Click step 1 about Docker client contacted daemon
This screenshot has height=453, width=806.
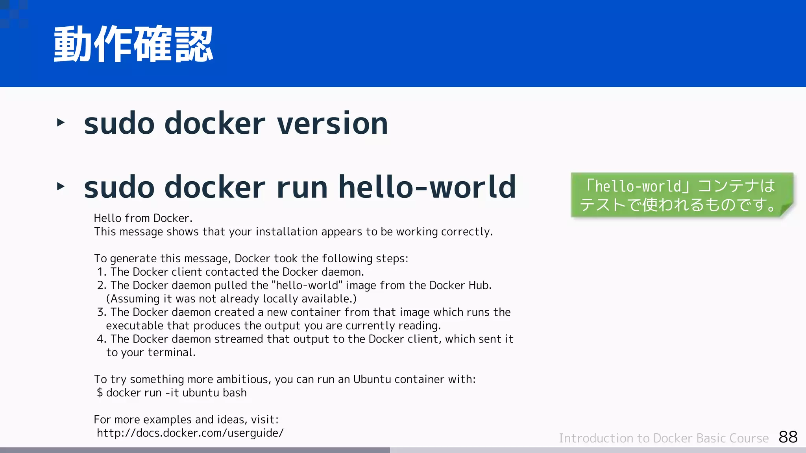pyautogui.click(x=231, y=272)
